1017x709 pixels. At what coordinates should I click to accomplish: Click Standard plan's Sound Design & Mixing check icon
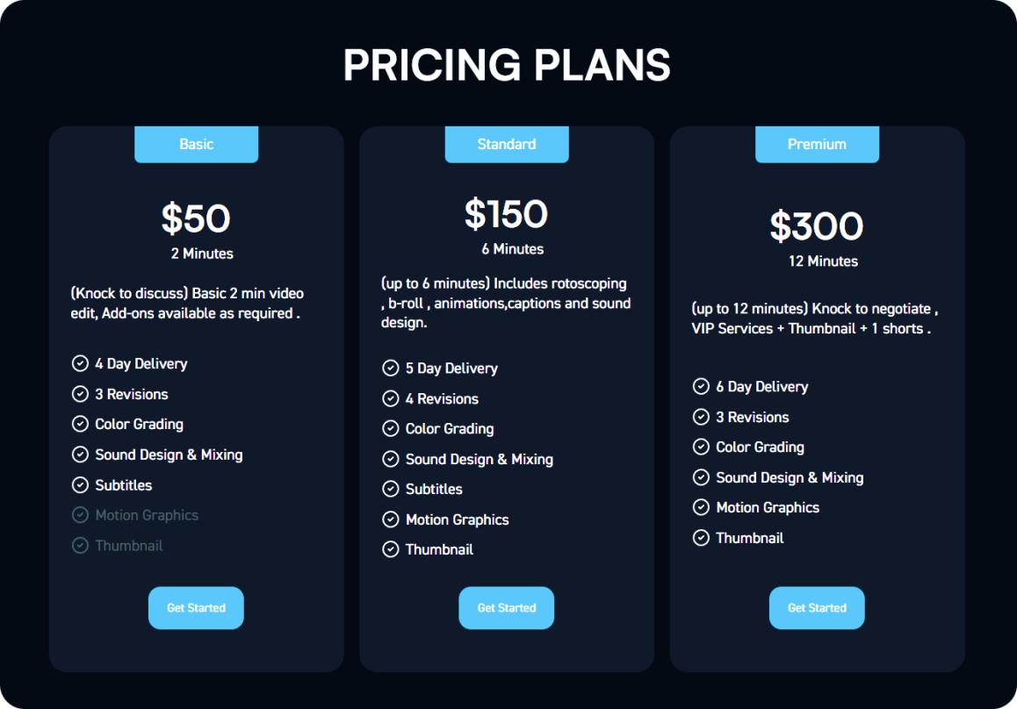click(x=391, y=459)
